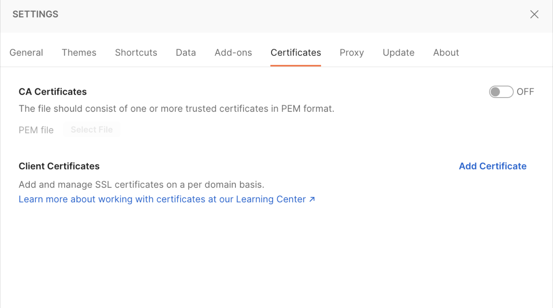The height and width of the screenshot is (308, 553).
Task: Click the PEM file label
Action: tap(36, 130)
